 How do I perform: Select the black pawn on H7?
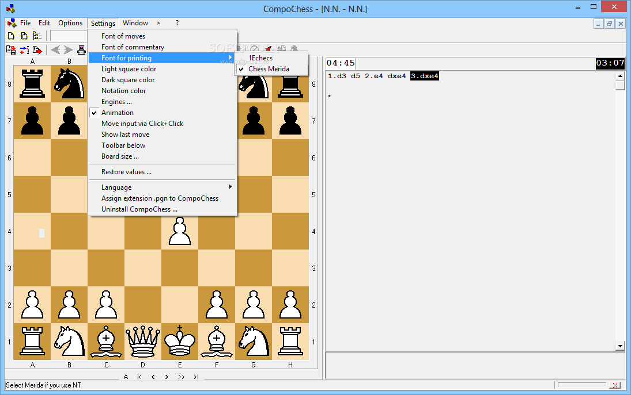(290, 120)
